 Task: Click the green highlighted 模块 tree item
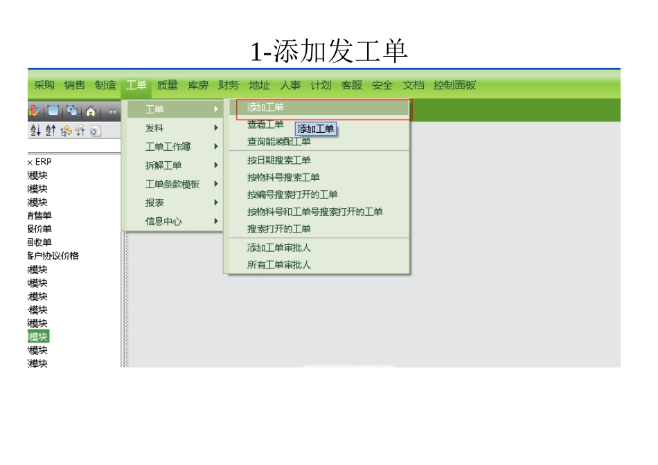point(38,337)
